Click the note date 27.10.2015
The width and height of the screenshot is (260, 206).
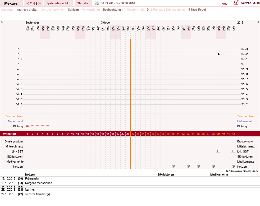coord(8,194)
